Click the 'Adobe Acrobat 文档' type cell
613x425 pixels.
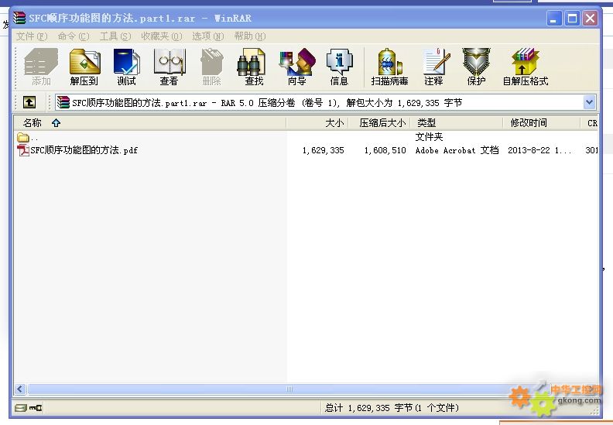[457, 150]
